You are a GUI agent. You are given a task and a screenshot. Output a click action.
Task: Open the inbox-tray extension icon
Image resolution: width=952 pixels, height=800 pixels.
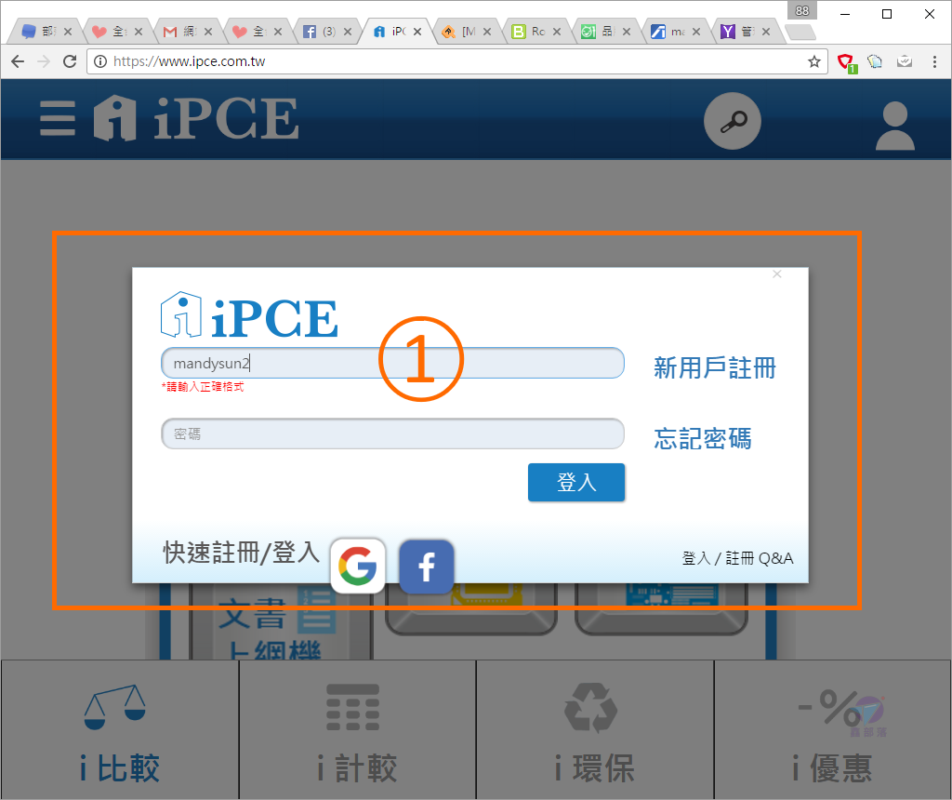[905, 61]
